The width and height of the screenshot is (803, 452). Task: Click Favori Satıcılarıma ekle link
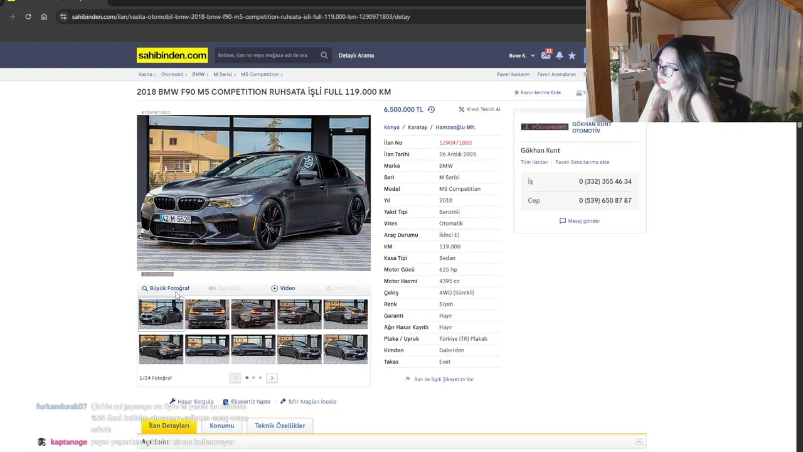(582, 162)
